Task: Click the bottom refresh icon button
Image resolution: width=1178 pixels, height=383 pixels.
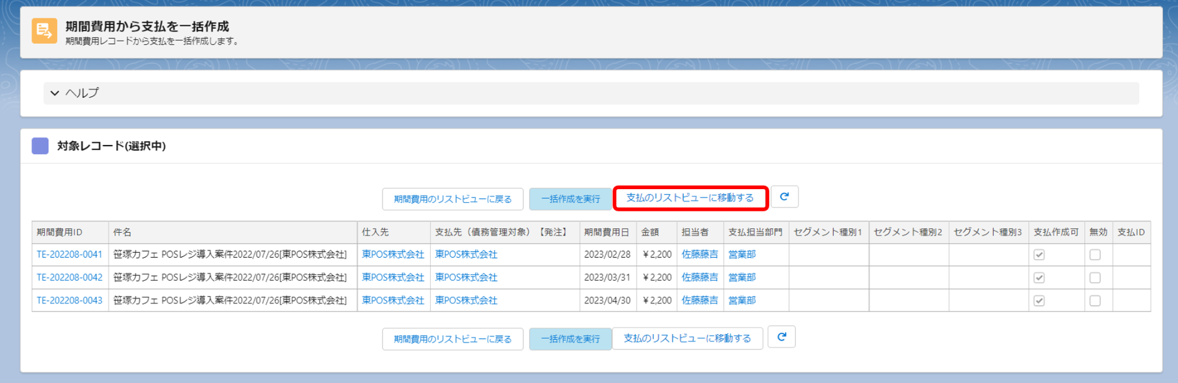Action: [781, 337]
